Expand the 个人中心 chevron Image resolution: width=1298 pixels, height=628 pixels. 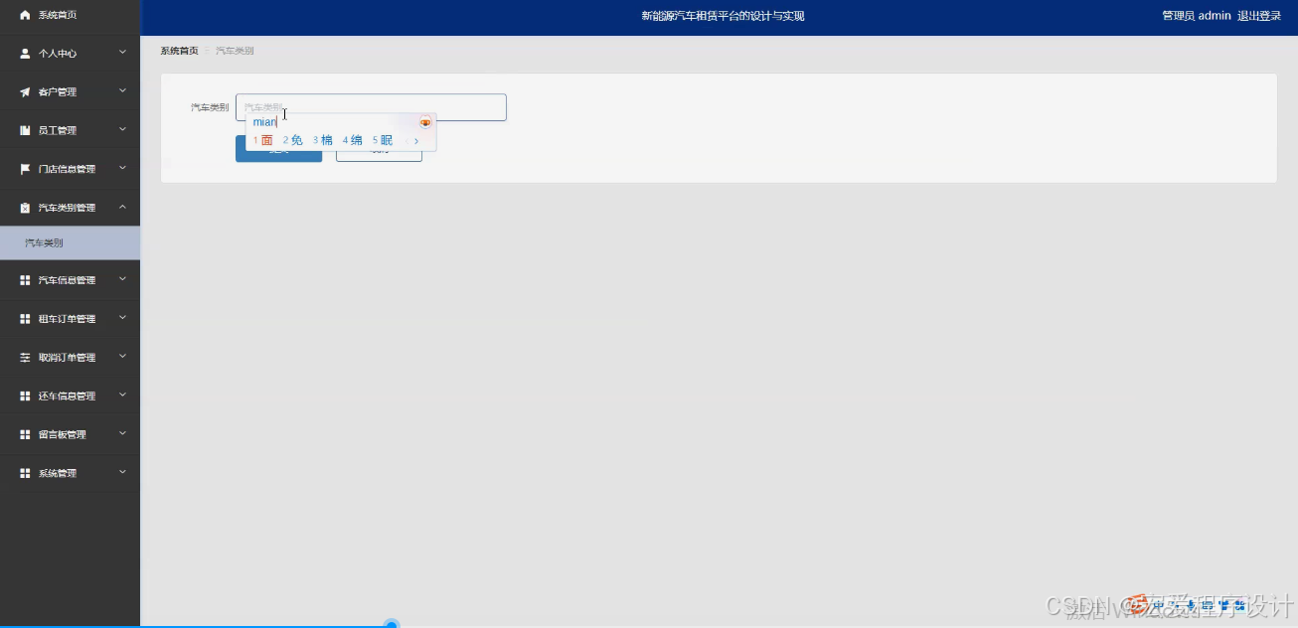pyautogui.click(x=122, y=52)
